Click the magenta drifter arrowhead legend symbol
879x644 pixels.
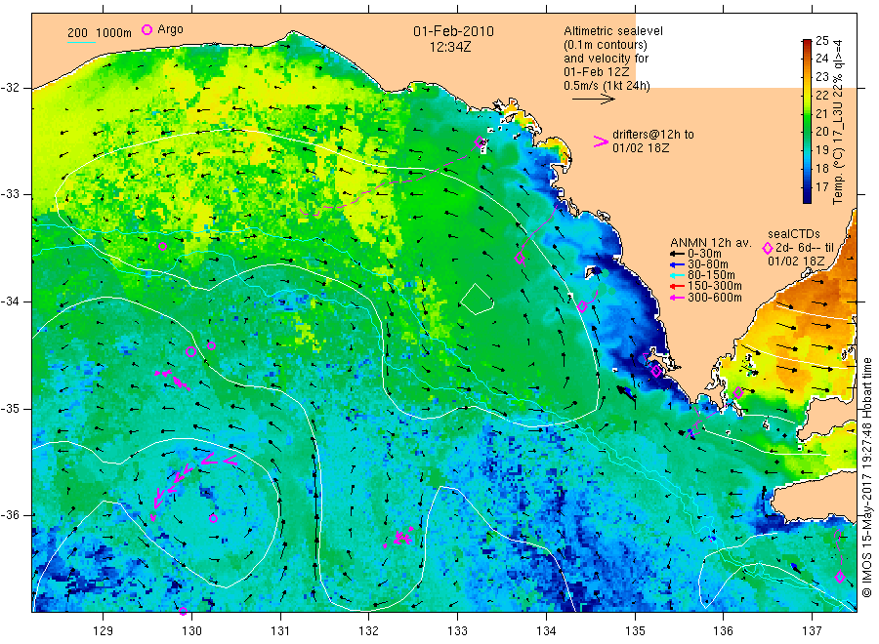pos(601,141)
